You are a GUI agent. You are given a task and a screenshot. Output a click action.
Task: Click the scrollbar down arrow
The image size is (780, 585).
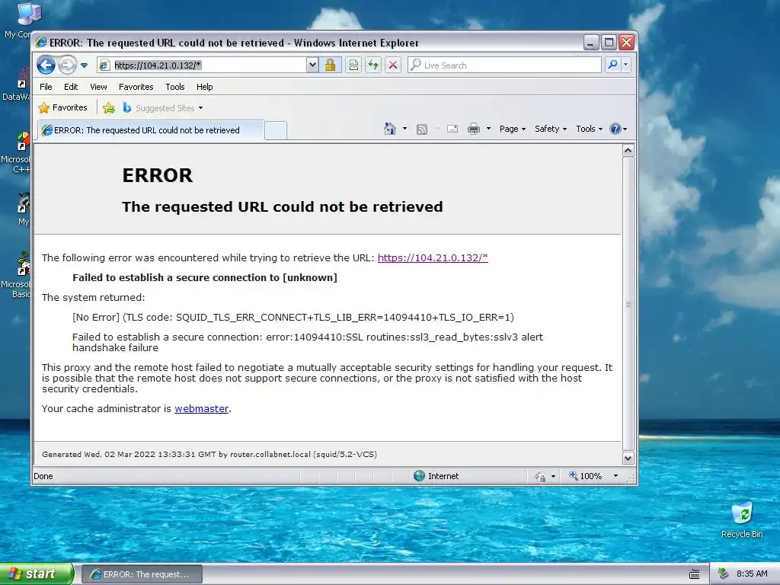(628, 458)
